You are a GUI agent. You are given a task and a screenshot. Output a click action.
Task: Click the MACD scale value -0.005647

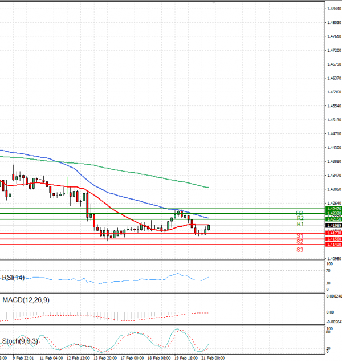pos(334,322)
